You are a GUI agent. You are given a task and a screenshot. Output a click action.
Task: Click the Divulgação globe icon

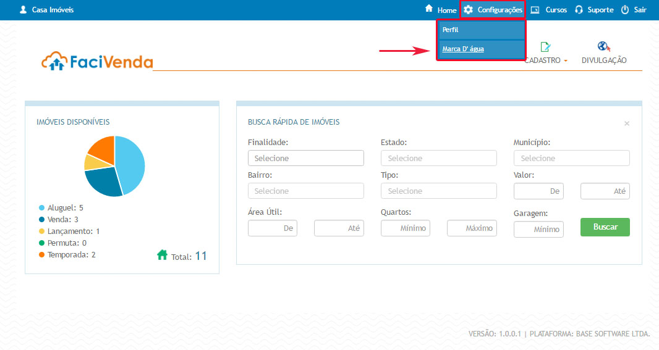tap(604, 47)
